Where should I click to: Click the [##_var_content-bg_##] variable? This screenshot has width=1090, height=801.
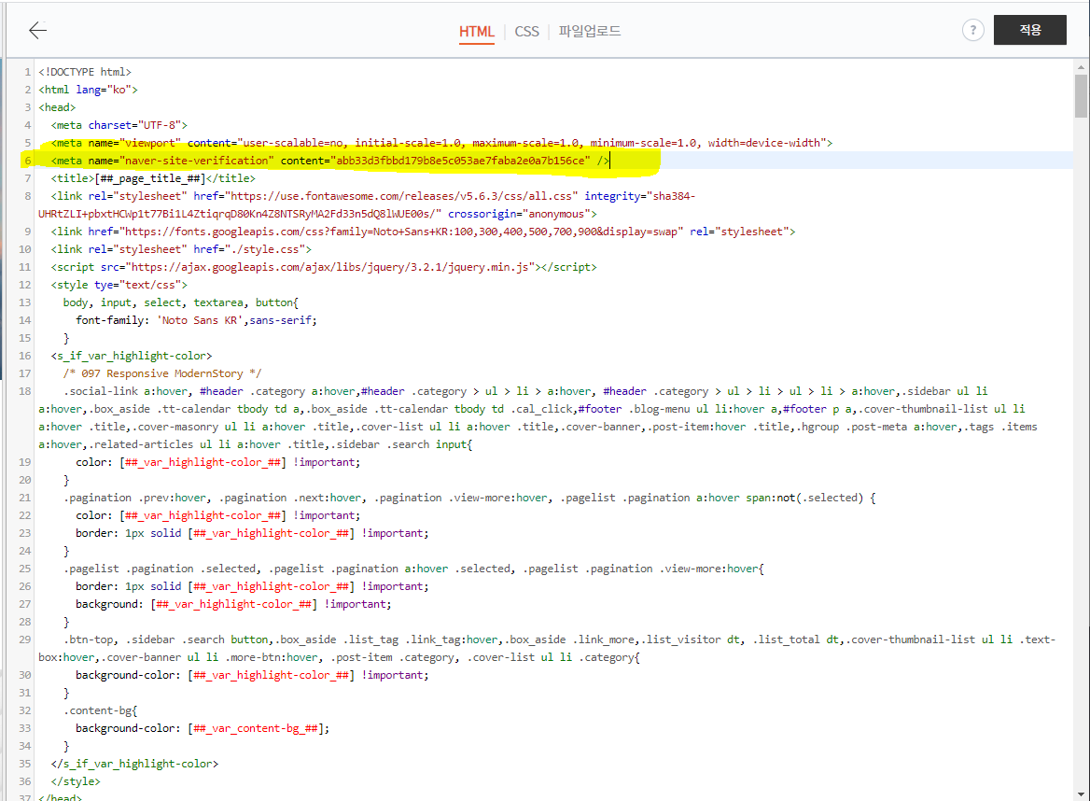tap(255, 729)
